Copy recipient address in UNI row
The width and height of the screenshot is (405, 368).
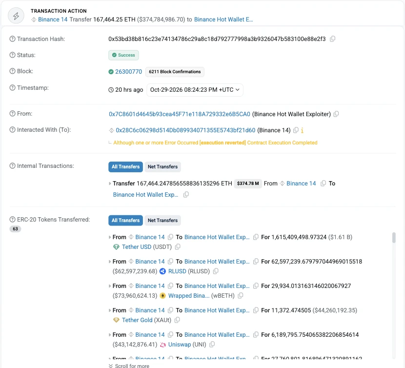coord(256,335)
